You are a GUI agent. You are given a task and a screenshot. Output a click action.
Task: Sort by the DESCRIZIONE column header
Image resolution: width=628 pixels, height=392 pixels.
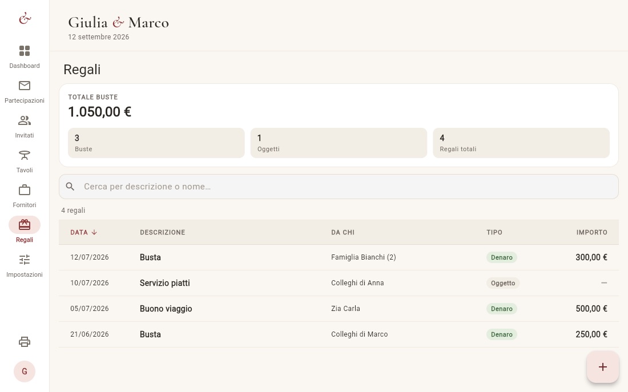pyautogui.click(x=163, y=232)
